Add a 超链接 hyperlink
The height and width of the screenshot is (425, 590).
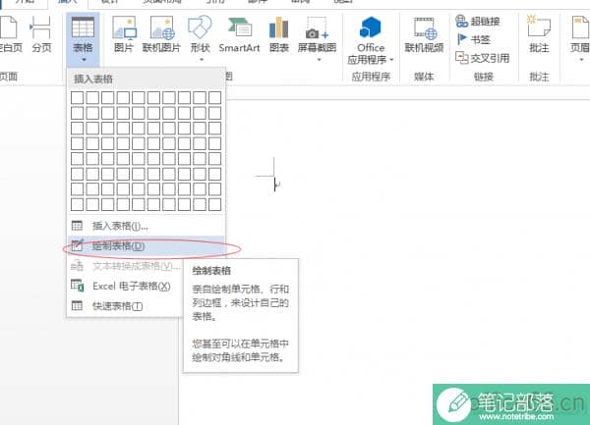click(x=478, y=21)
